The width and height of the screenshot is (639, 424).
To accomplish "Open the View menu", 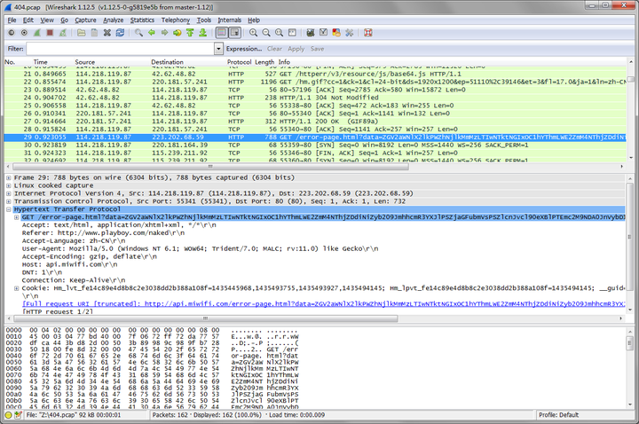I will [47, 20].
